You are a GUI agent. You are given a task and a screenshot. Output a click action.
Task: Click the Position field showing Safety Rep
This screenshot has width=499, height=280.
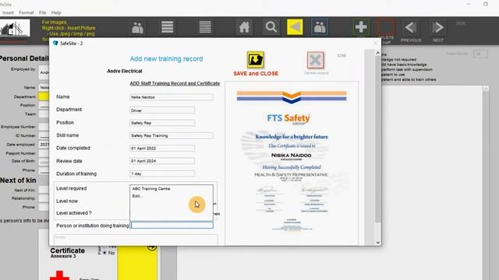162,123
